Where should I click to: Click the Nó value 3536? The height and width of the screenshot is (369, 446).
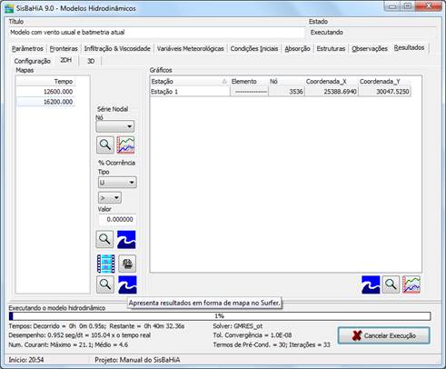[x=286, y=92]
